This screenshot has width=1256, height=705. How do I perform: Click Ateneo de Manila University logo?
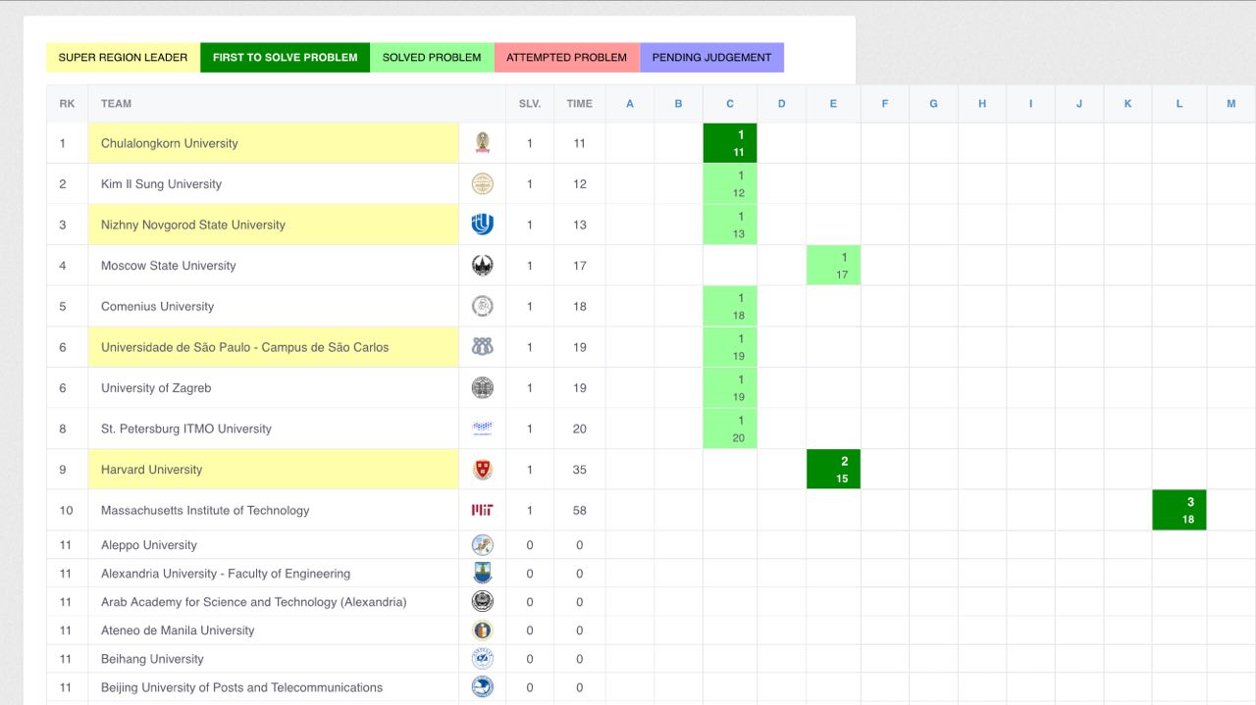click(482, 630)
